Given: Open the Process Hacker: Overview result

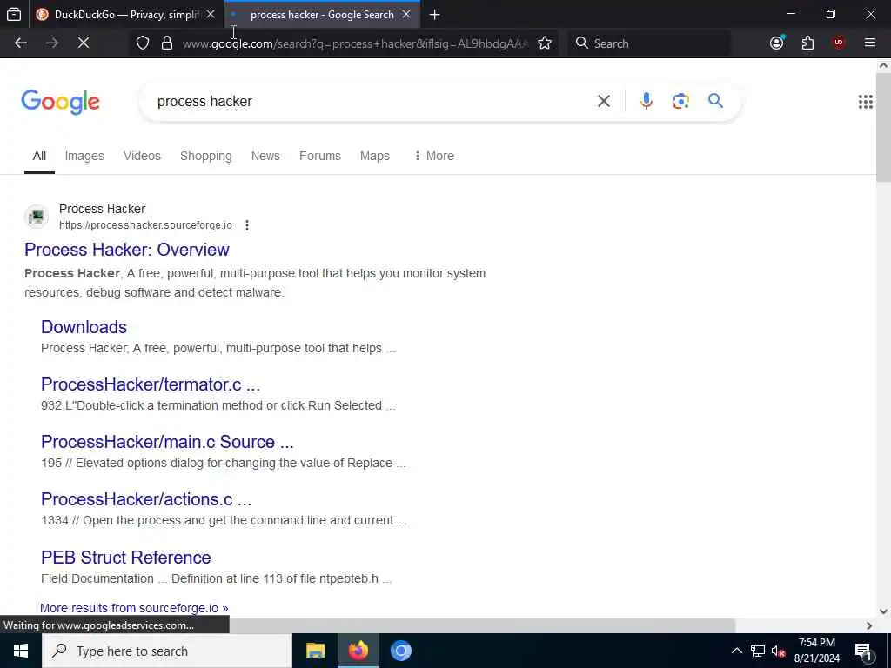Looking at the screenshot, I should pyautogui.click(x=127, y=250).
